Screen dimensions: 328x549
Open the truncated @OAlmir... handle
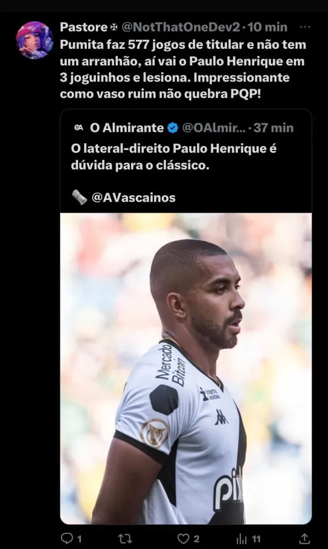click(213, 128)
